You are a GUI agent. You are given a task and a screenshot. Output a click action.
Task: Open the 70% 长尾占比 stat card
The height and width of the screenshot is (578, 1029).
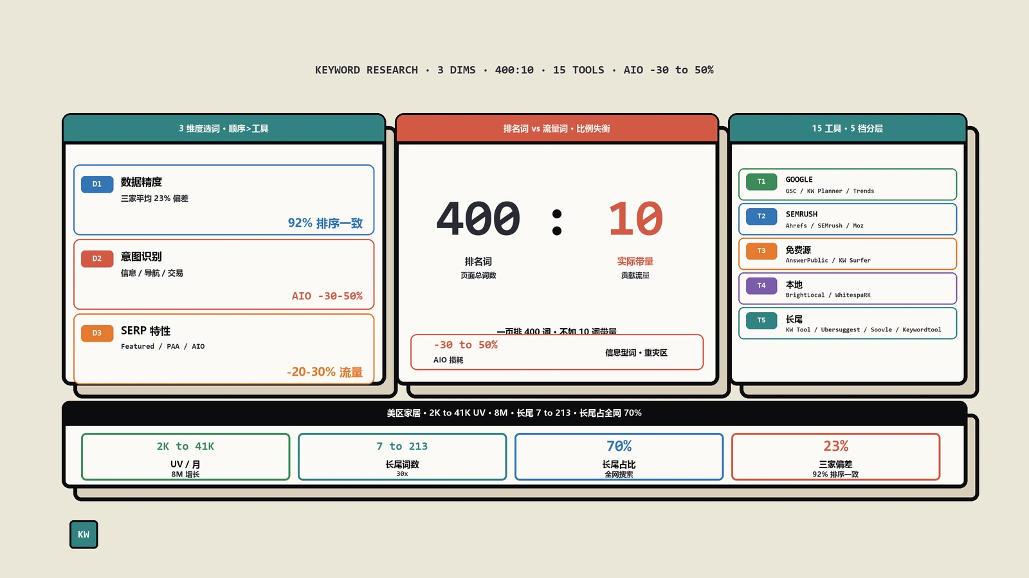pos(619,457)
